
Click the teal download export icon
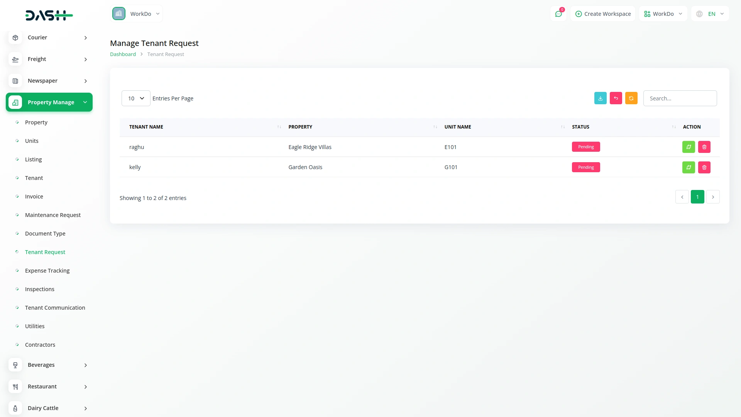point(600,98)
